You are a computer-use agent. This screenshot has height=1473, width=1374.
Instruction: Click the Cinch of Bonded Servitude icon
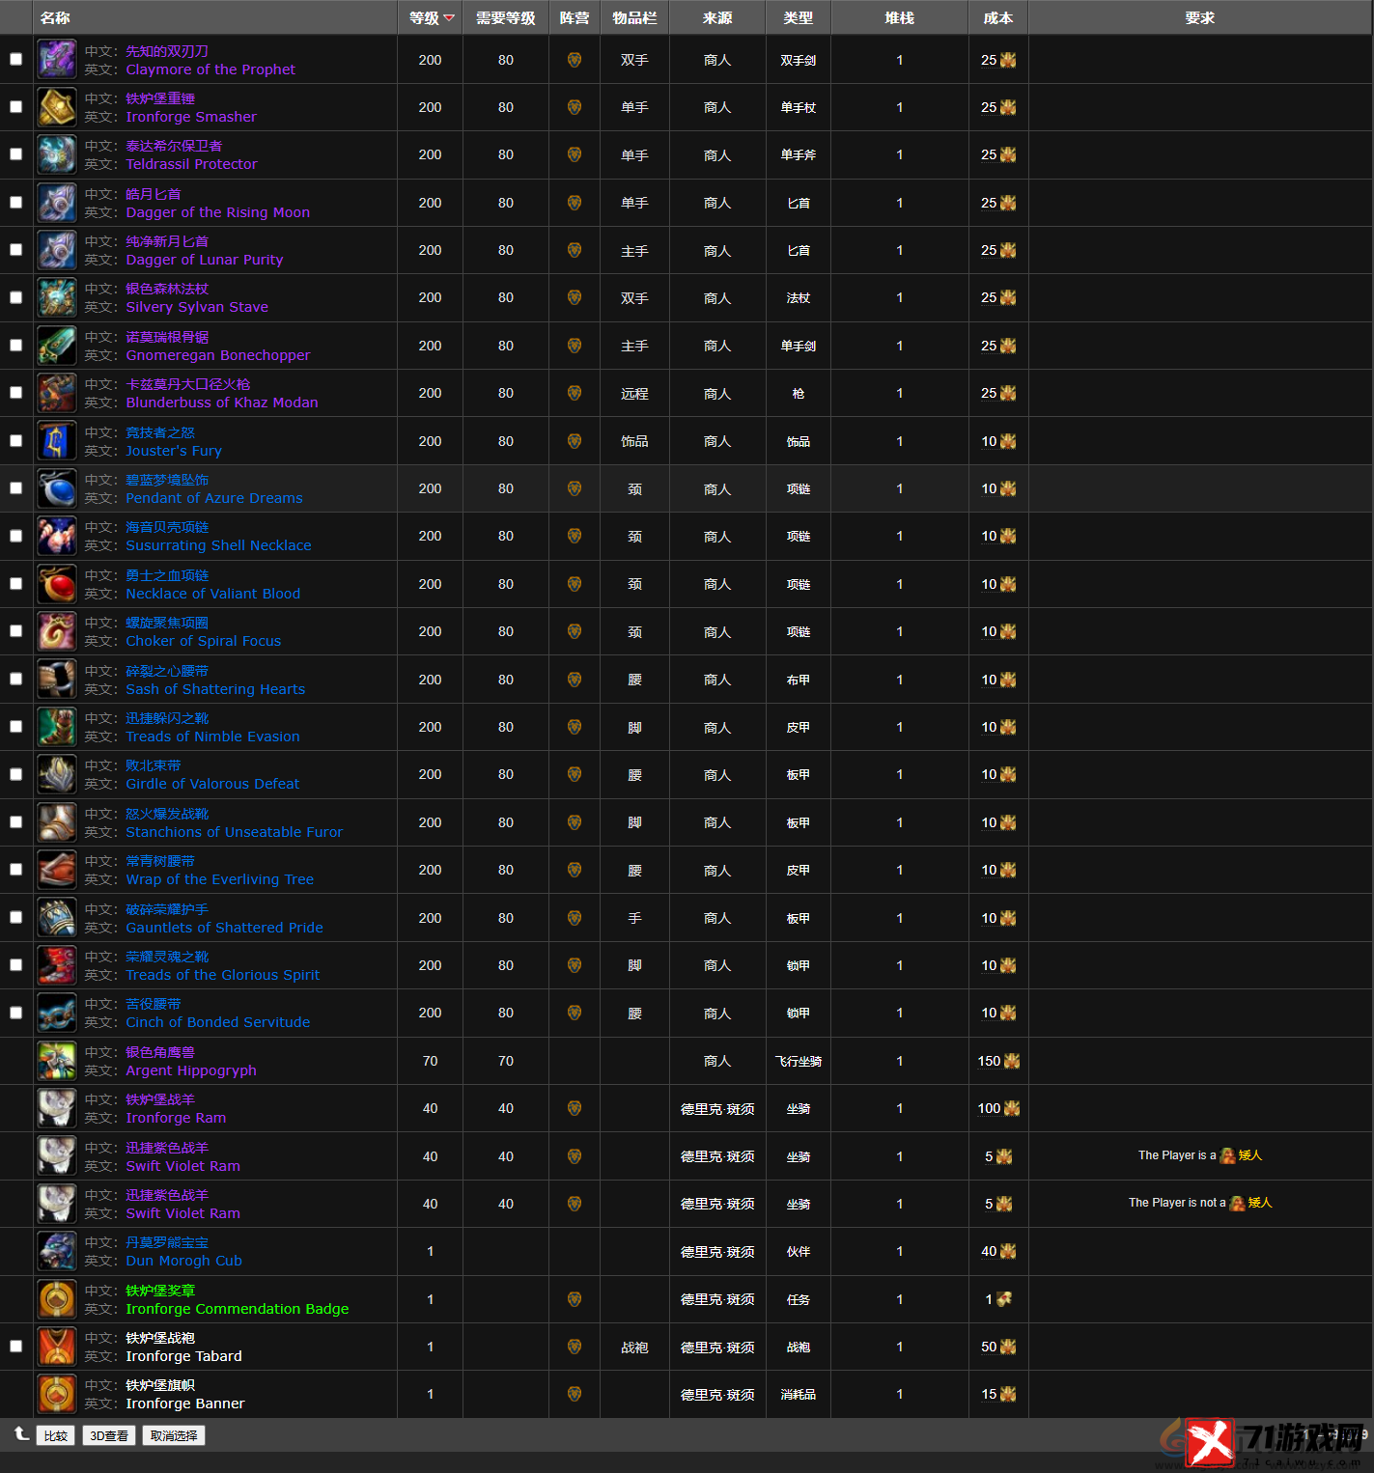[x=57, y=1013]
